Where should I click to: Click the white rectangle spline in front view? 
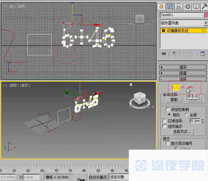click(39, 45)
